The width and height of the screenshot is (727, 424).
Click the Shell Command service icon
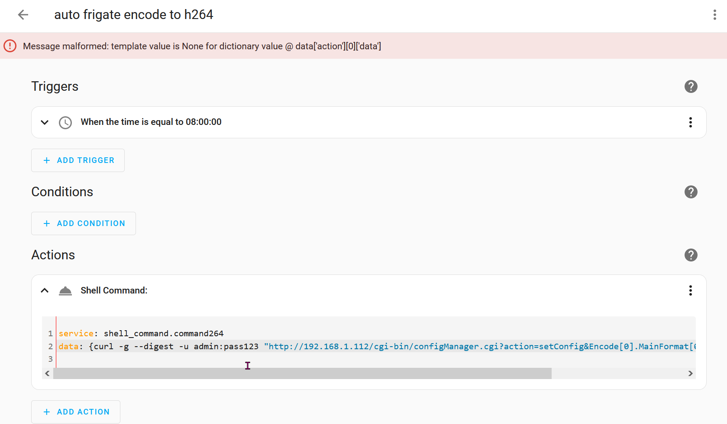65,290
